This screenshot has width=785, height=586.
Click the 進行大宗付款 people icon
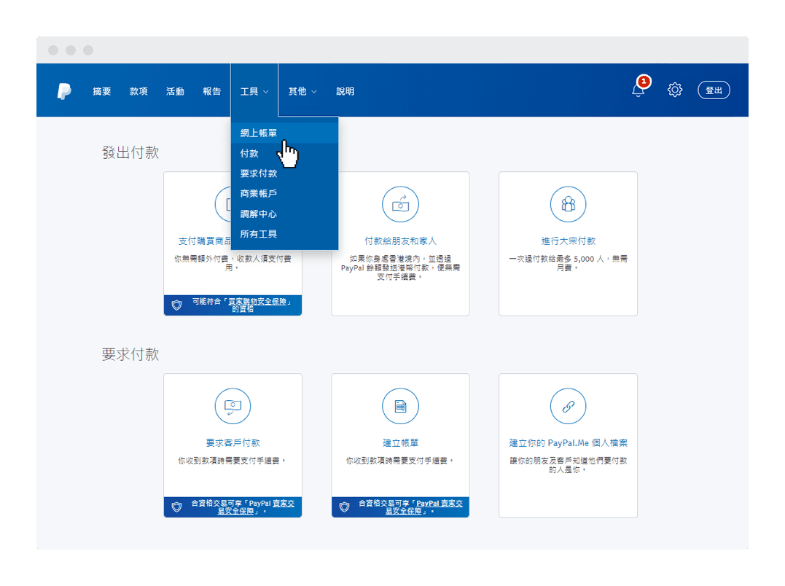tap(568, 204)
